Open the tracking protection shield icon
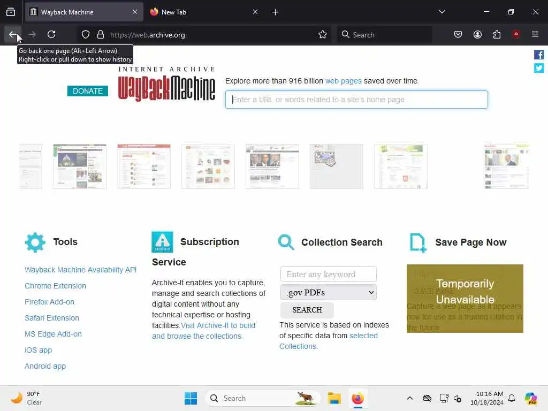This screenshot has width=548, height=411. (x=86, y=35)
